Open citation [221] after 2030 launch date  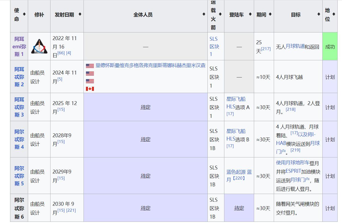pyautogui.click(x=71, y=210)
